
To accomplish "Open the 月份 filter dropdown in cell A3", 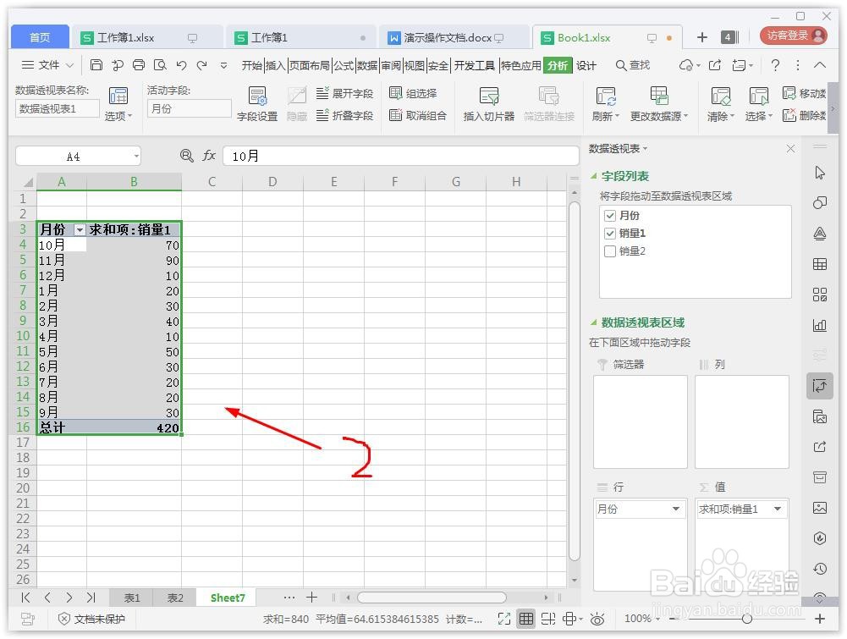I will coord(80,229).
